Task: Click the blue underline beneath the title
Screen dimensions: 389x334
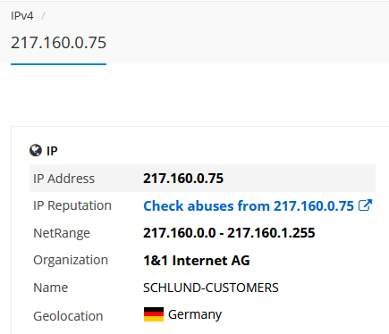Action: pyautogui.click(x=58, y=63)
